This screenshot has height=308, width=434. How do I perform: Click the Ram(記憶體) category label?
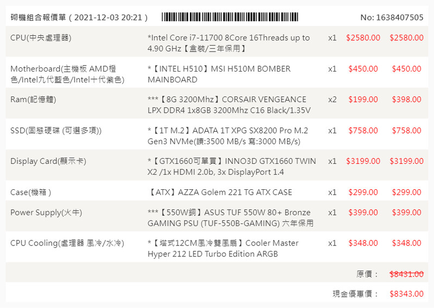pos(33,100)
